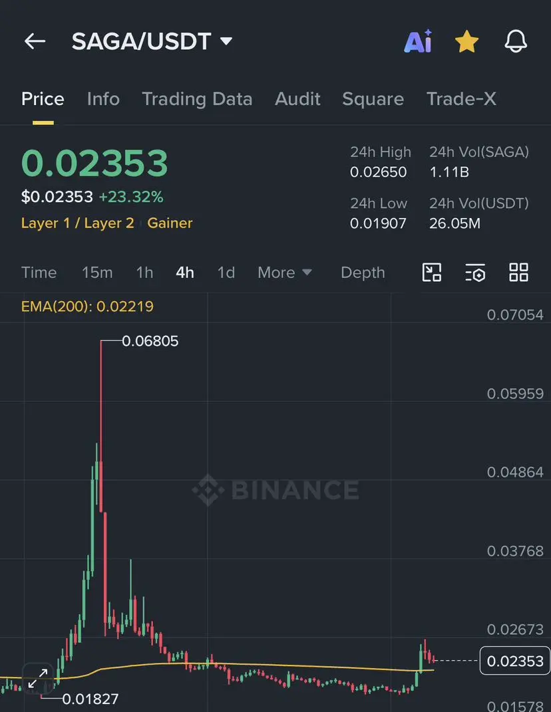Viewport: 551px width, 712px height.
Task: Open the Trade-X tab
Action: pyautogui.click(x=461, y=99)
